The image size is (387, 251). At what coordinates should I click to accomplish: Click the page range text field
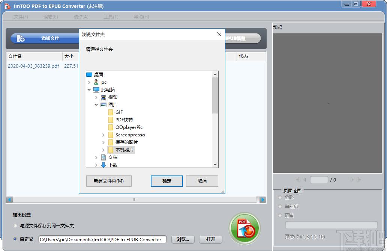pyautogui.click(x=331, y=225)
